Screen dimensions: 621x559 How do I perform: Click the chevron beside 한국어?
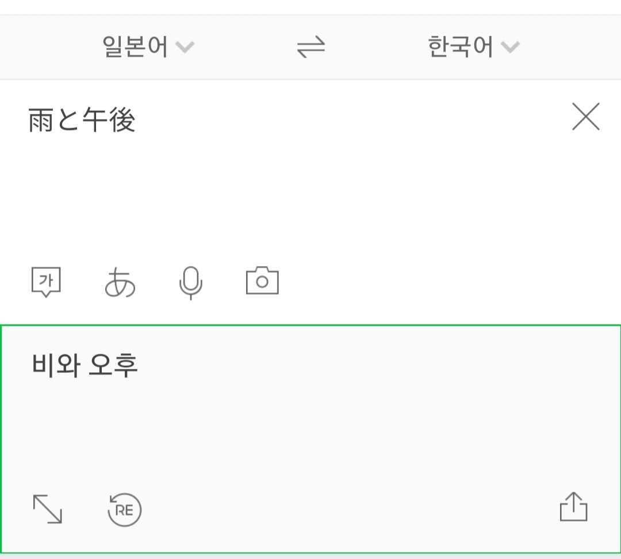(x=510, y=47)
